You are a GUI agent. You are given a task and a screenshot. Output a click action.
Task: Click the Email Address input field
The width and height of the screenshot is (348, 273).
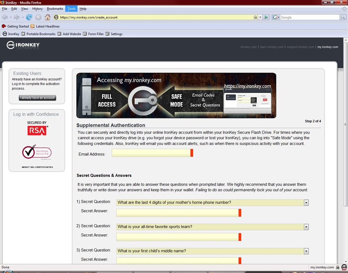(151, 153)
